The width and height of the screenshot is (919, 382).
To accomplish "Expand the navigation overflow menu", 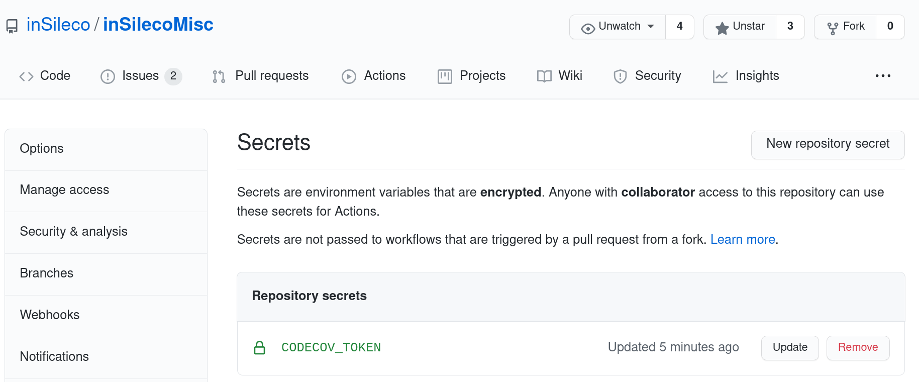I will point(882,76).
